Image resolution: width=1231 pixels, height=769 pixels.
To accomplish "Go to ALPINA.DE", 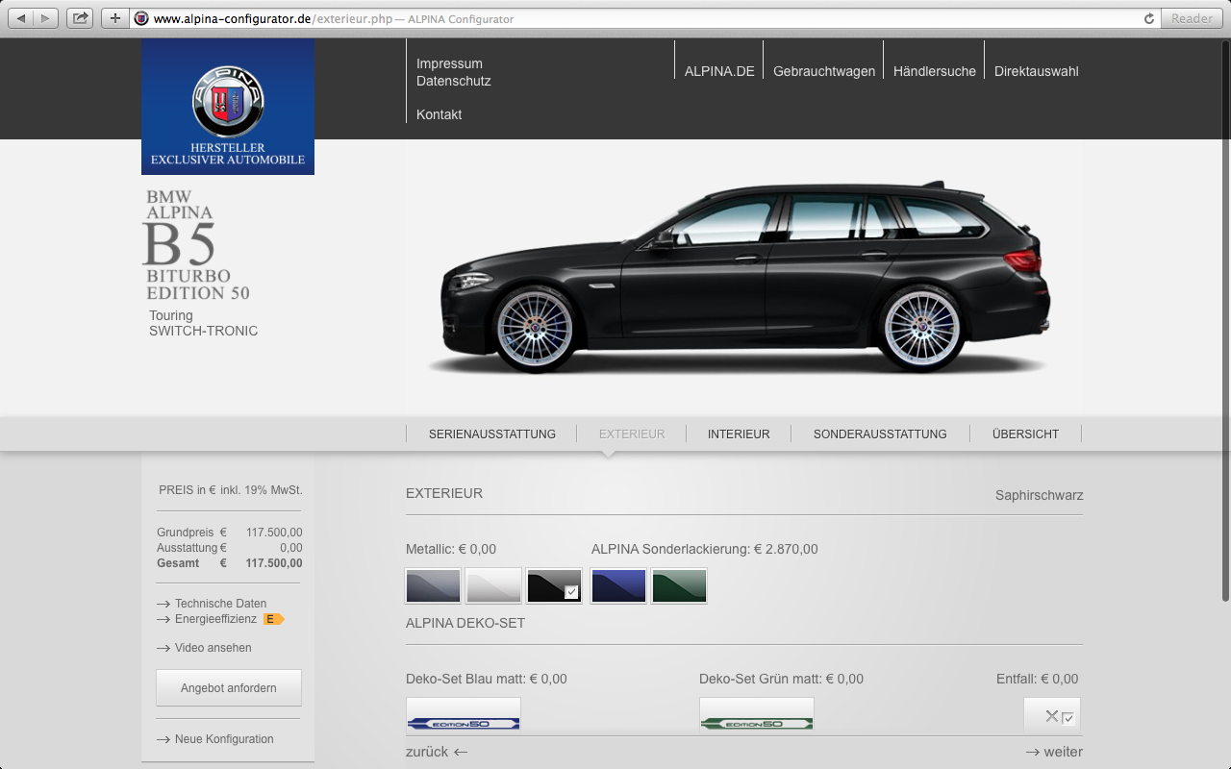I will (719, 71).
